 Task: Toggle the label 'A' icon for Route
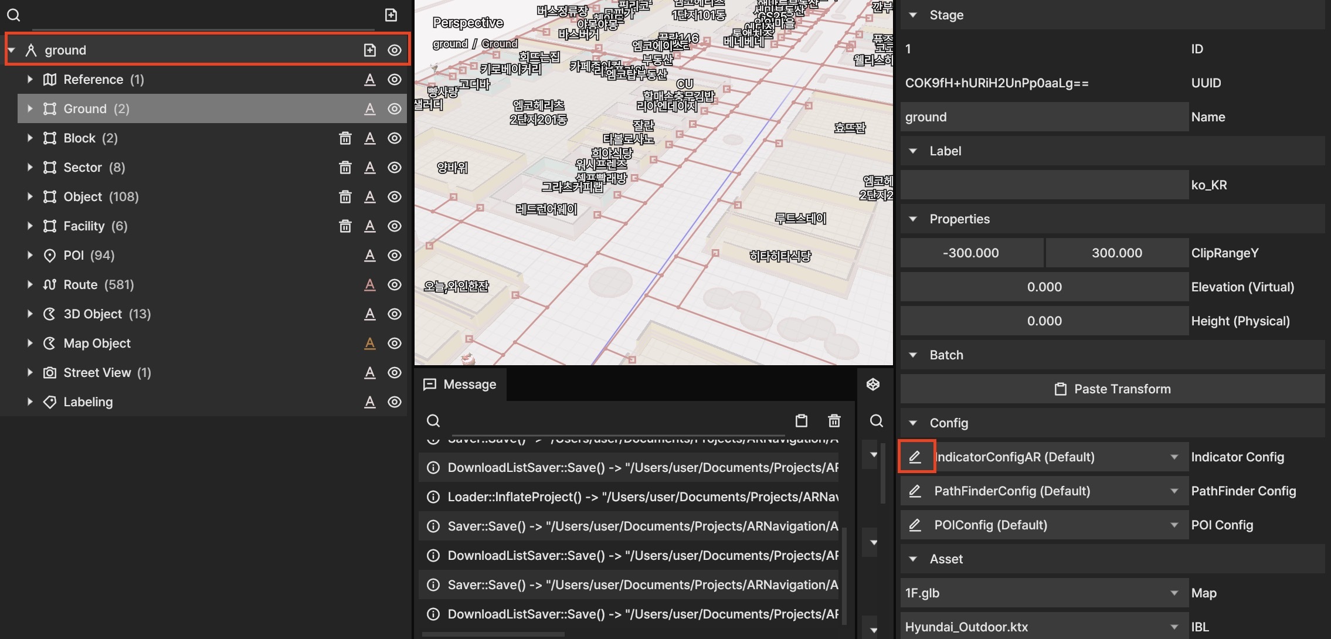pos(369,285)
